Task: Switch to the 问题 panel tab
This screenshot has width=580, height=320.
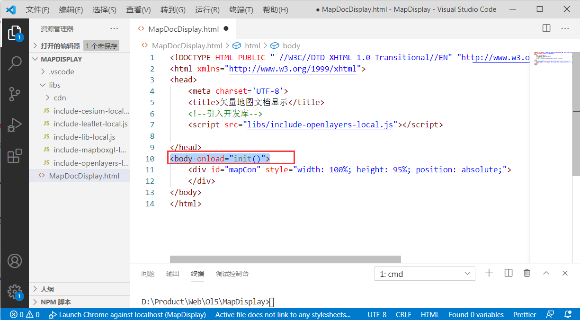Action: [x=148, y=274]
